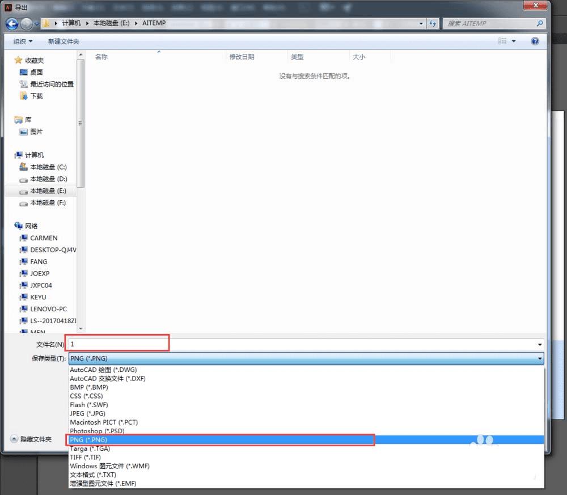This screenshot has height=495, width=567.
Task: Open network computer JOEXP
Action: [x=40, y=274]
